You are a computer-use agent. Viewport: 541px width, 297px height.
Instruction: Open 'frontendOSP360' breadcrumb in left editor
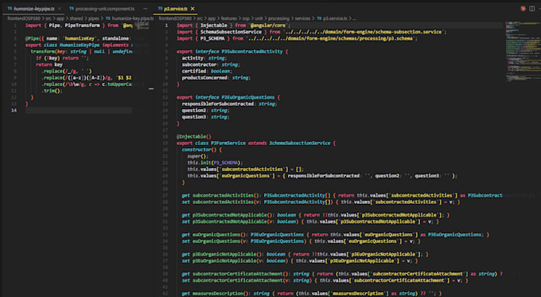[x=24, y=18]
